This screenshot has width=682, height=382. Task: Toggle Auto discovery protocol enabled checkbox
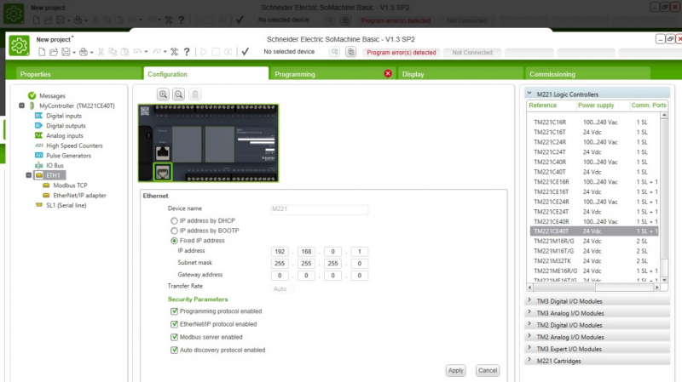(x=175, y=350)
